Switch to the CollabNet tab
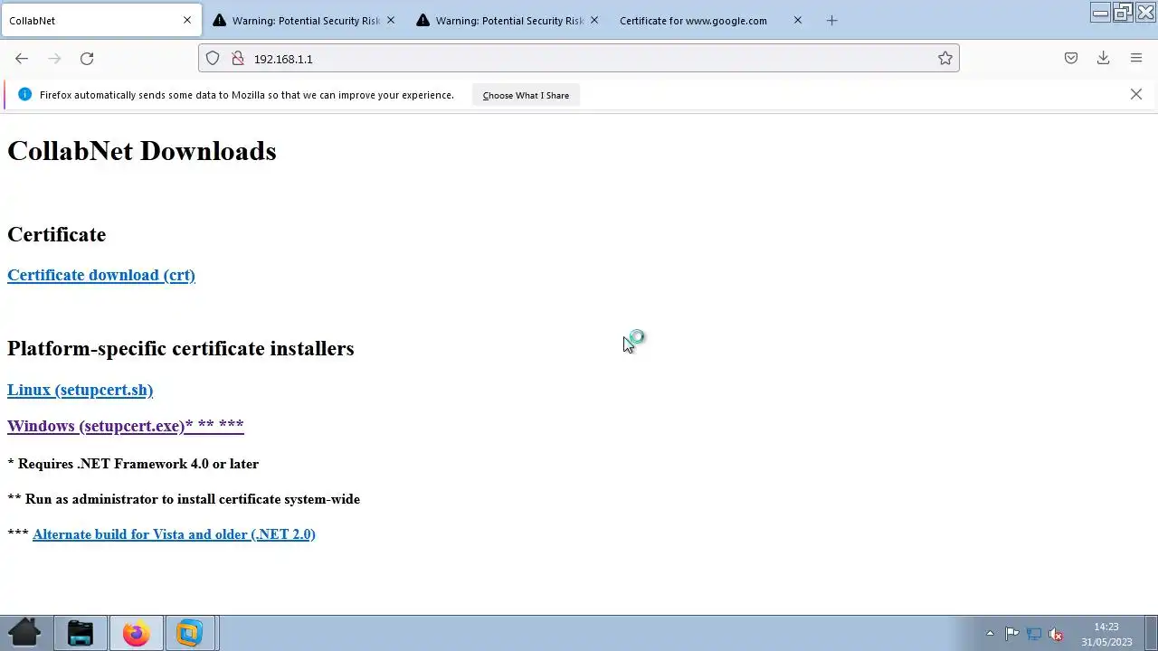Image resolution: width=1158 pixels, height=651 pixels. click(100, 20)
